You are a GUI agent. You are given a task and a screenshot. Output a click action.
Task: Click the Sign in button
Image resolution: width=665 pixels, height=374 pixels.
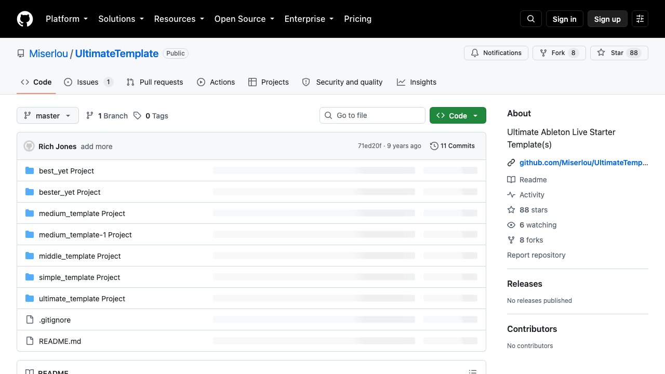565,19
